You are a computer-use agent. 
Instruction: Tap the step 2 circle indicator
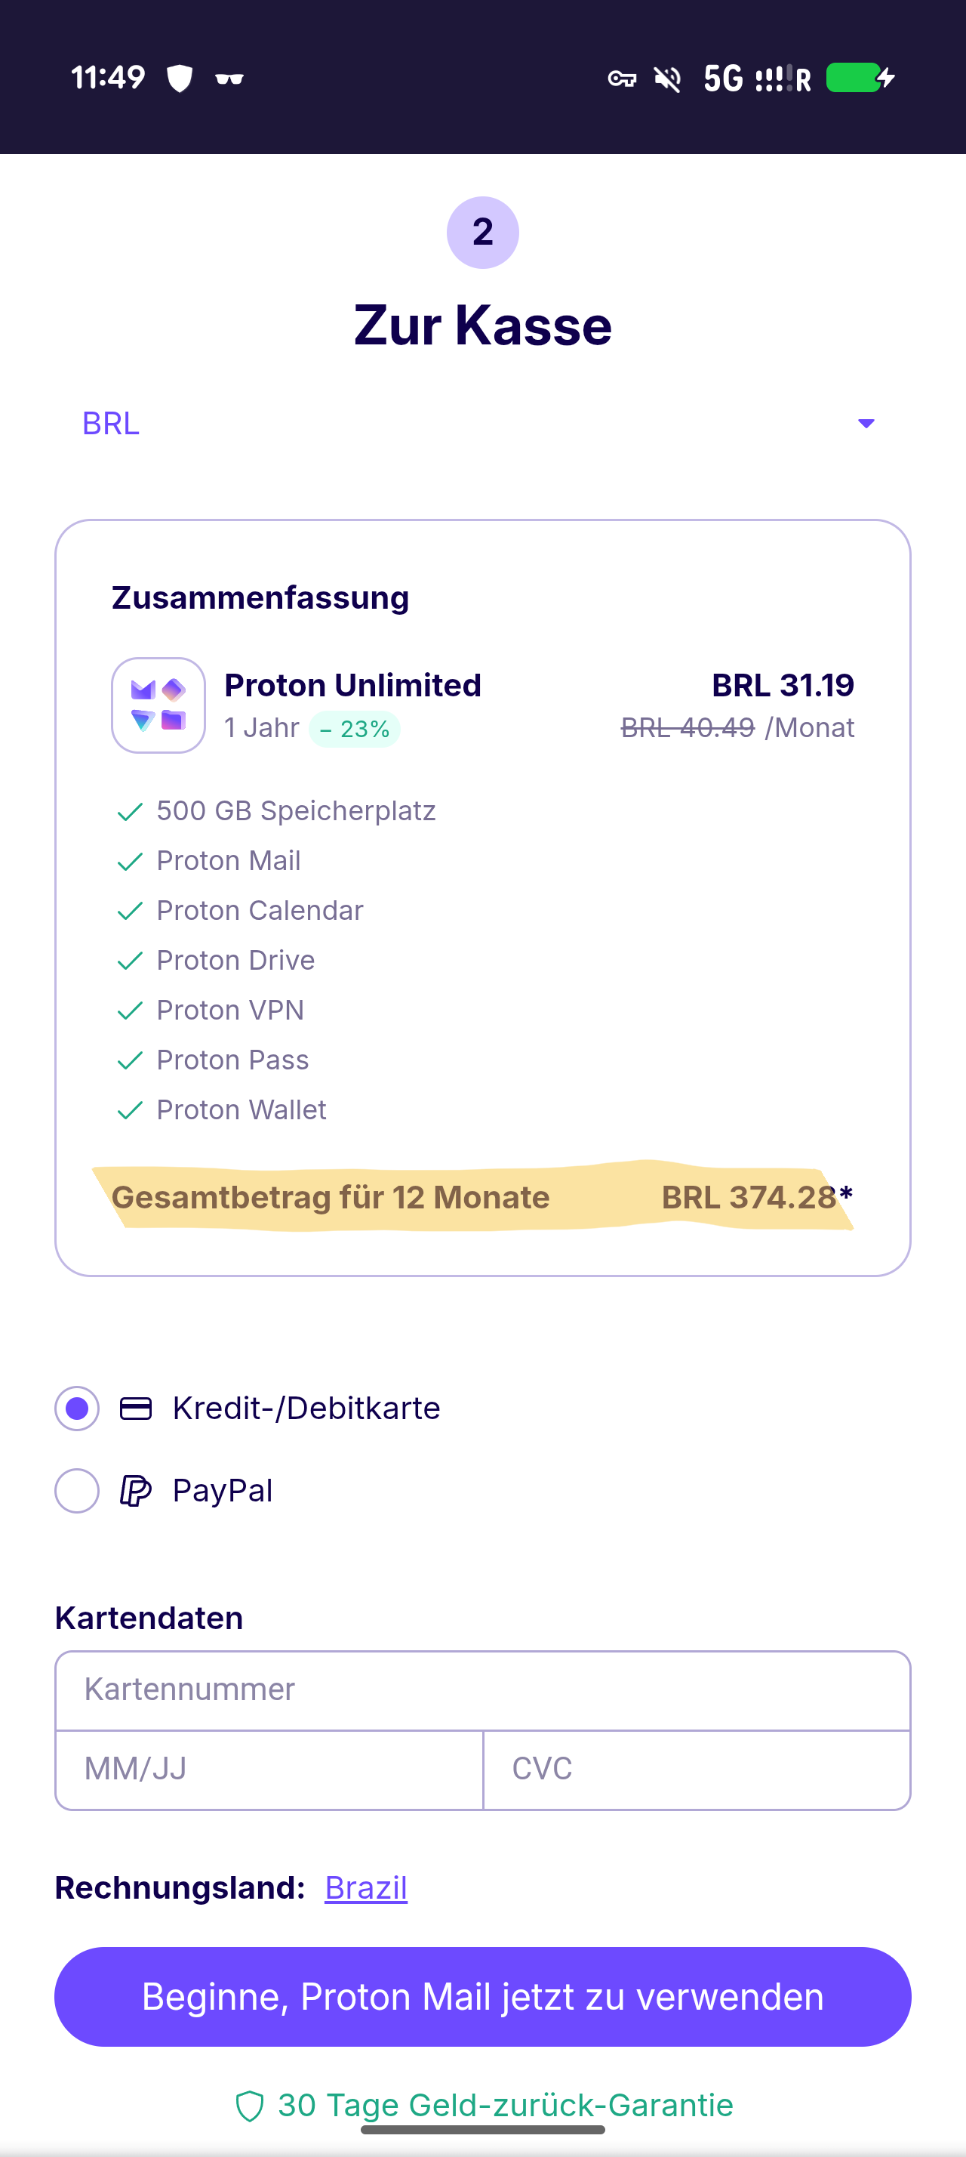482,232
